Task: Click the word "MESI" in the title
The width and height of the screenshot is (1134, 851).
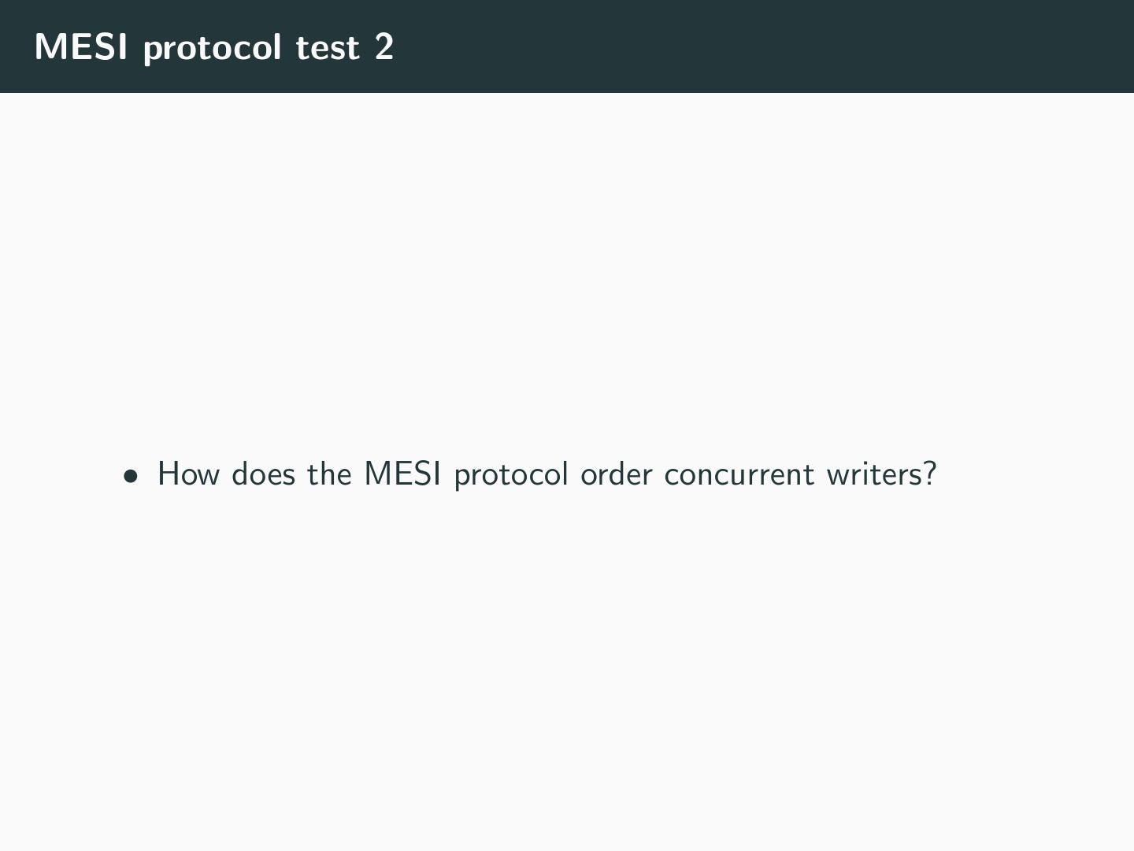Action: [x=81, y=47]
